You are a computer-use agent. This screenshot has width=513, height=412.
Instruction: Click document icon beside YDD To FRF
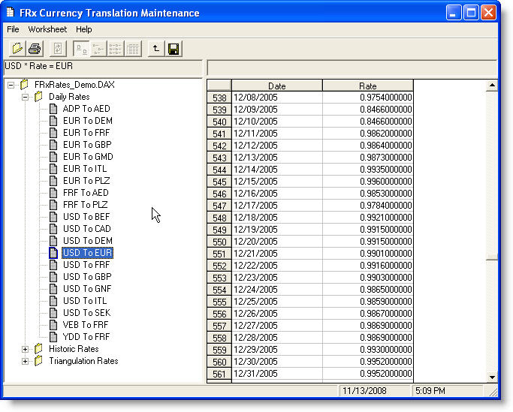pyautogui.click(x=53, y=336)
